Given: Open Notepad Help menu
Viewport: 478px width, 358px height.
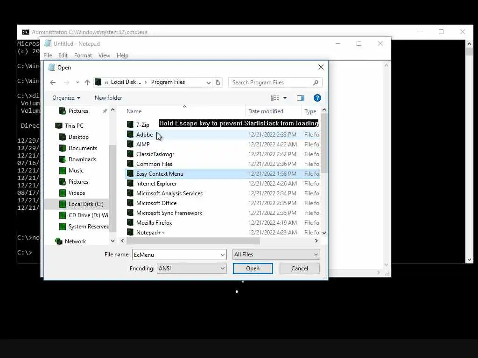Looking at the screenshot, I should pos(122,55).
